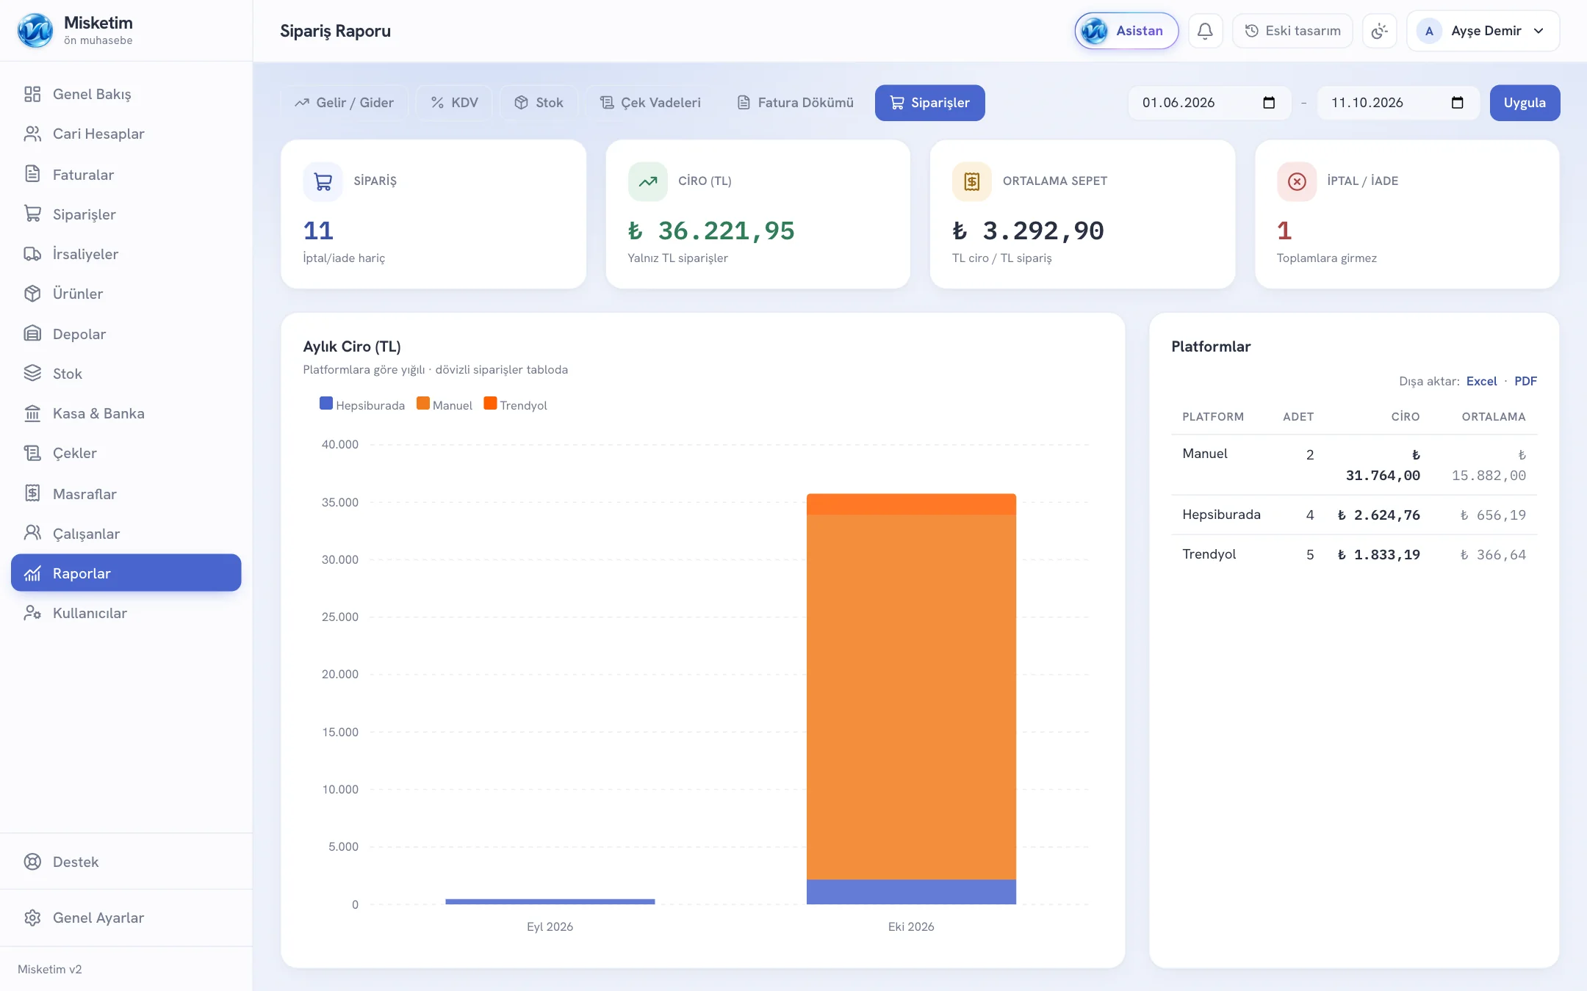Select Raporlar in the sidebar
Viewport: 1587px width, 991px height.
pyautogui.click(x=126, y=573)
